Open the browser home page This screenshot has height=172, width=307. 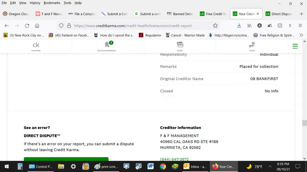pyautogui.click(x=37, y=25)
